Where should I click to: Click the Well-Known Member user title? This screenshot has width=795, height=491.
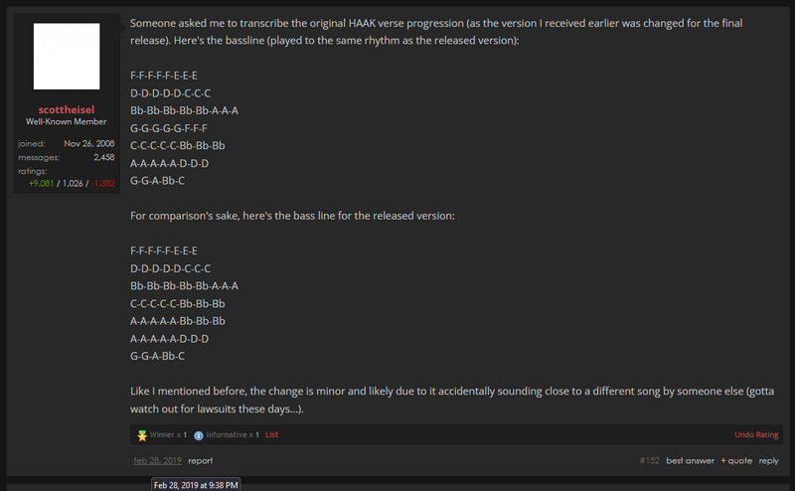click(67, 122)
